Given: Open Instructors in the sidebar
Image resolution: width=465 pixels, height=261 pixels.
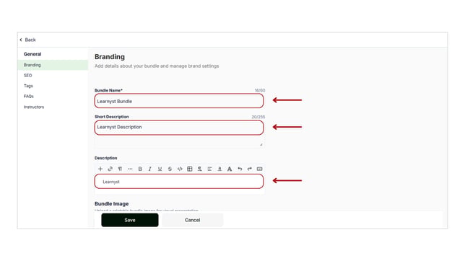Looking at the screenshot, I should [34, 107].
